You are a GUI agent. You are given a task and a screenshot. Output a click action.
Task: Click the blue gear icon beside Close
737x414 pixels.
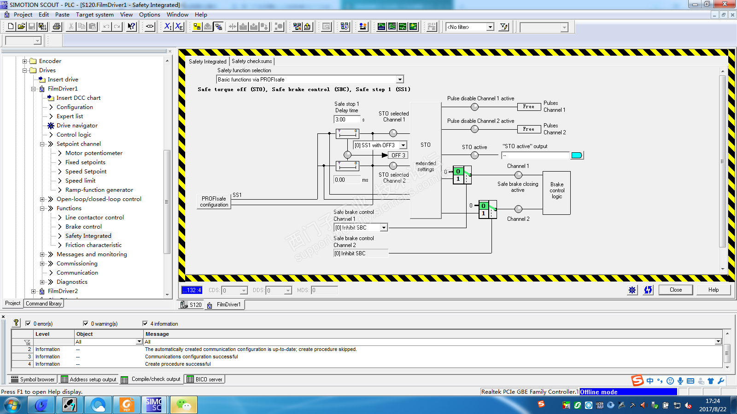[x=632, y=290]
